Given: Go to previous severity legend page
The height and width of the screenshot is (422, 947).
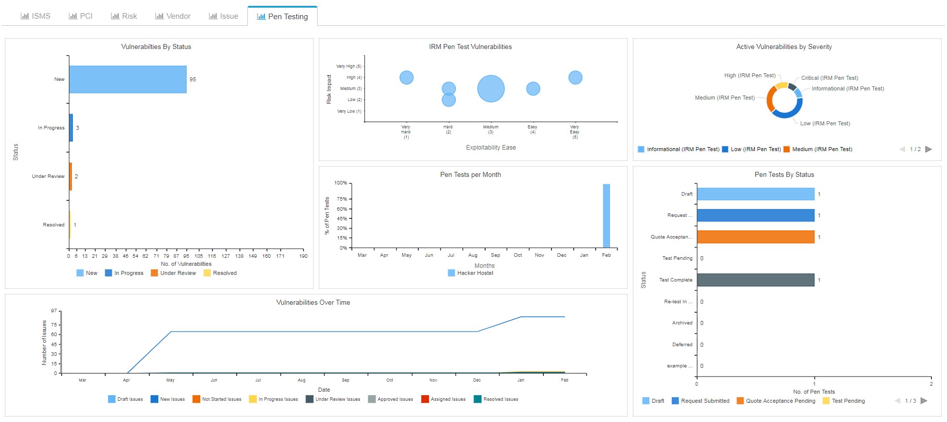Looking at the screenshot, I should [x=902, y=149].
